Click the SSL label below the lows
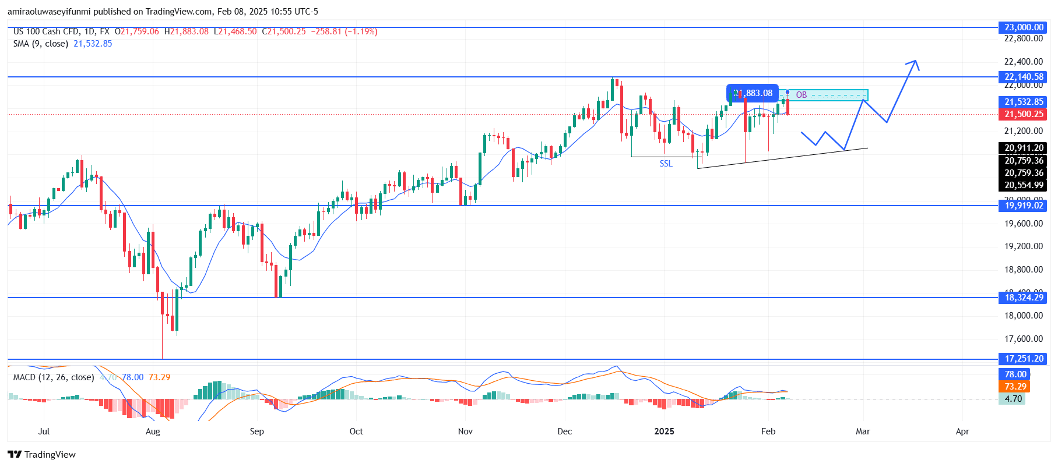Image resolution: width=1058 pixels, height=467 pixels. 666,164
